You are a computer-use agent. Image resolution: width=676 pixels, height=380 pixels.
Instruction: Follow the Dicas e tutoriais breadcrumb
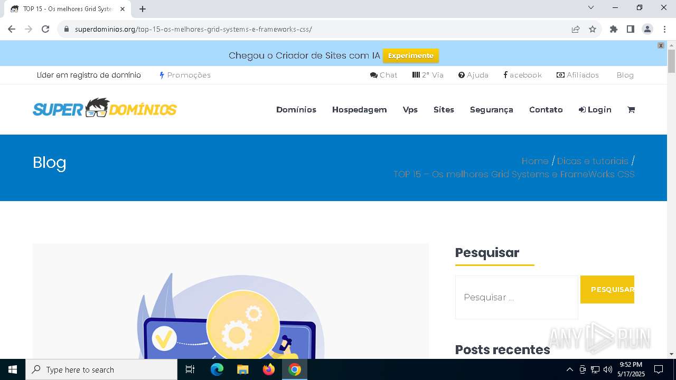[x=593, y=161]
